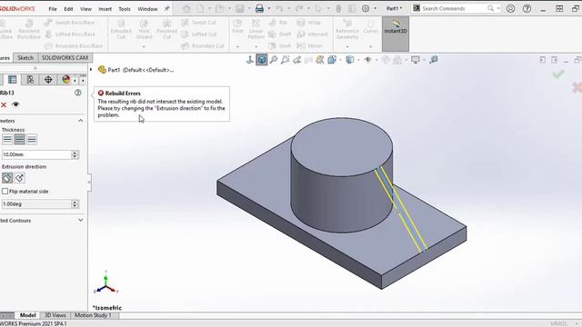Open the Help question mark icon
Viewport: 582px width, 327px height.
click(x=527, y=8)
